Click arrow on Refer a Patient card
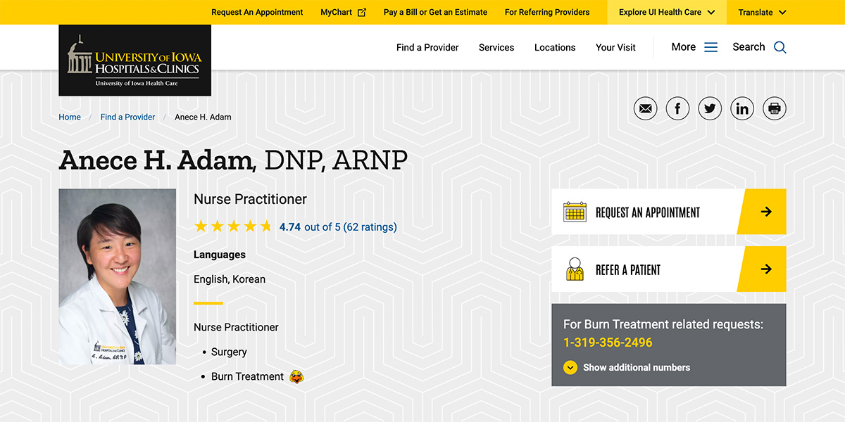 766,269
